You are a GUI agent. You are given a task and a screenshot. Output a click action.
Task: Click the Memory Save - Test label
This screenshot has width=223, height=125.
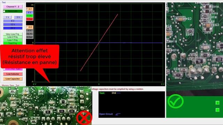pyautogui.click(x=10, y=85)
